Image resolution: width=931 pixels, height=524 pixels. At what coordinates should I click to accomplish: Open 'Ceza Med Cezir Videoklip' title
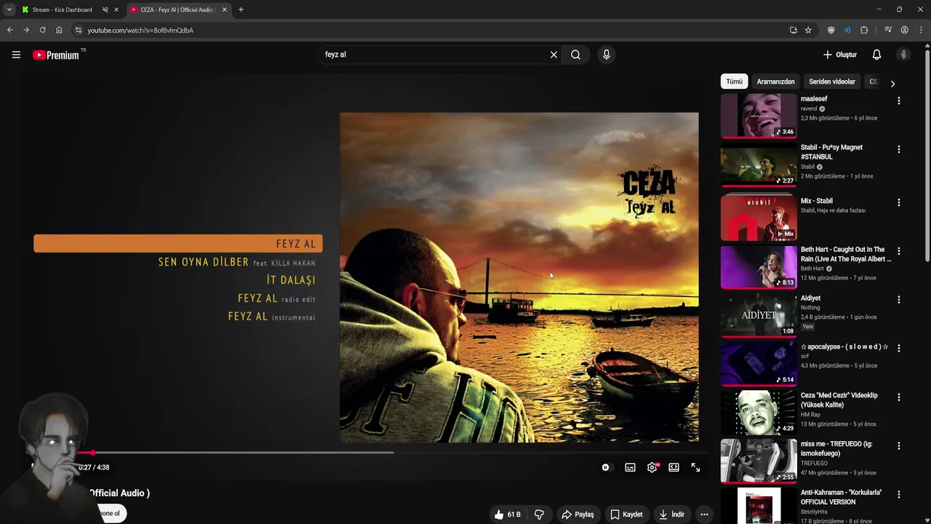point(839,400)
